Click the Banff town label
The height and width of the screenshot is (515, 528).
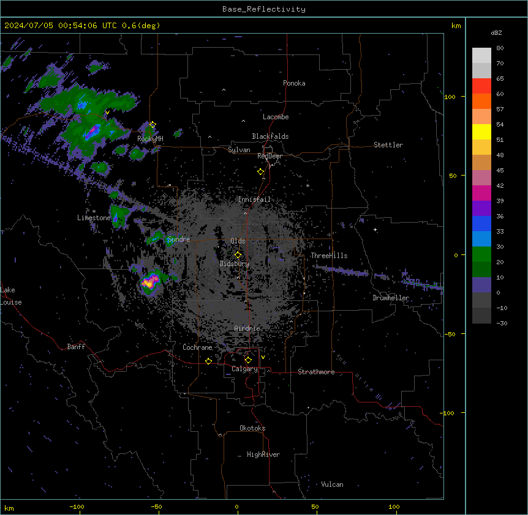click(76, 347)
